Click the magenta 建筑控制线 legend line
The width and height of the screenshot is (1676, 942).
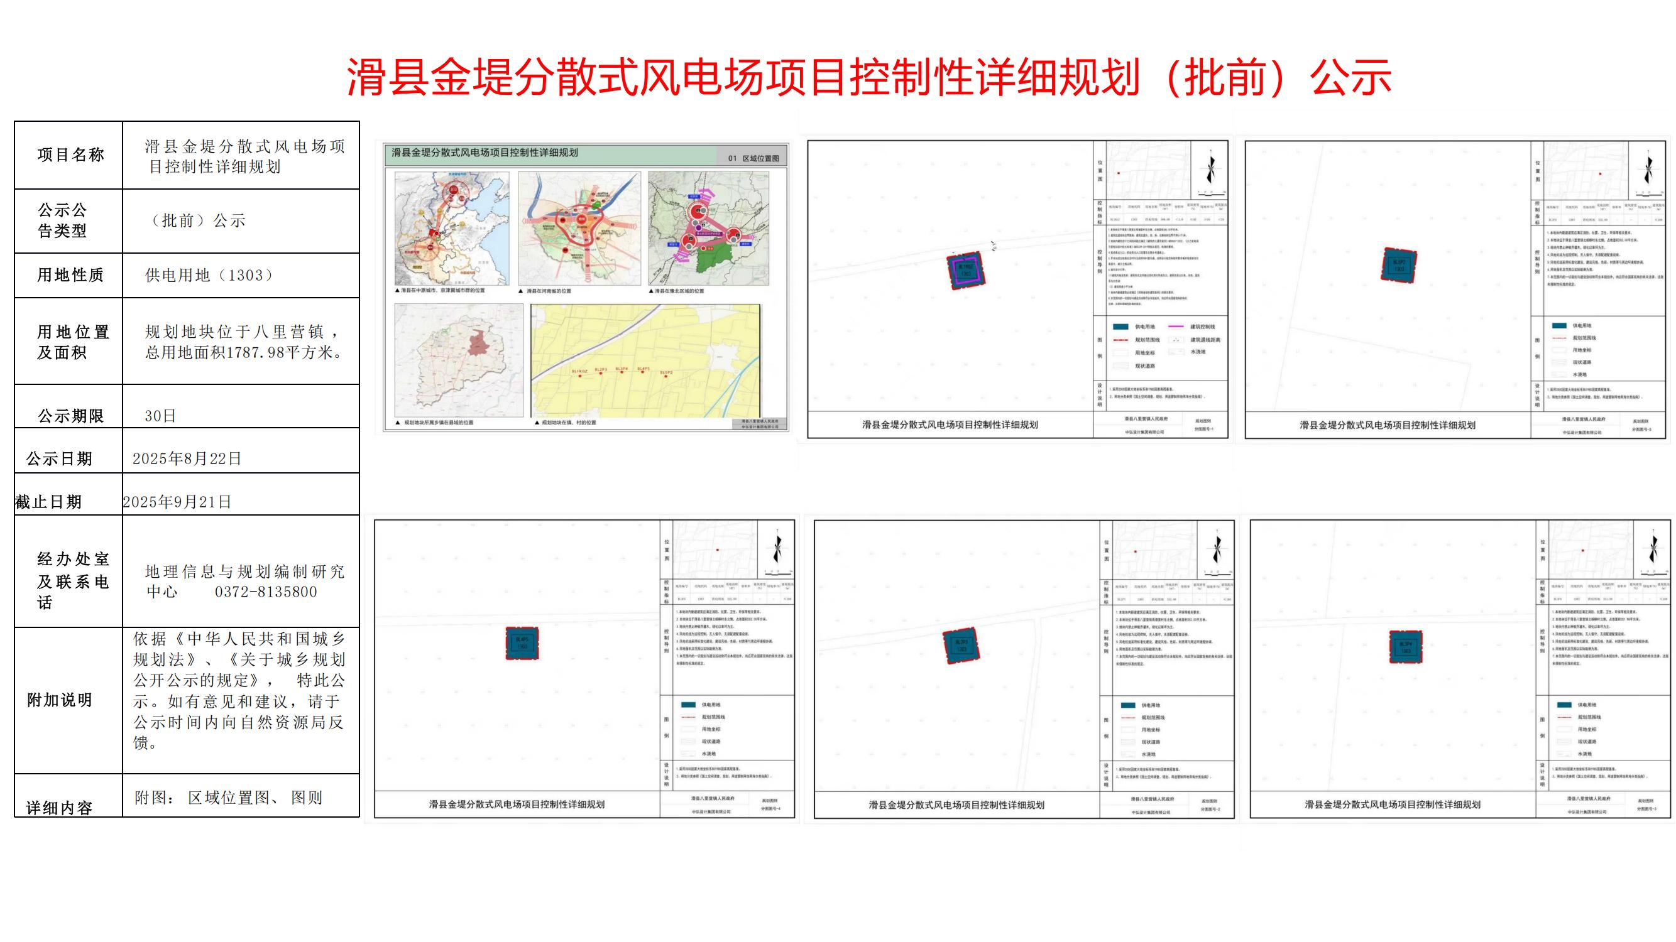[1176, 327]
